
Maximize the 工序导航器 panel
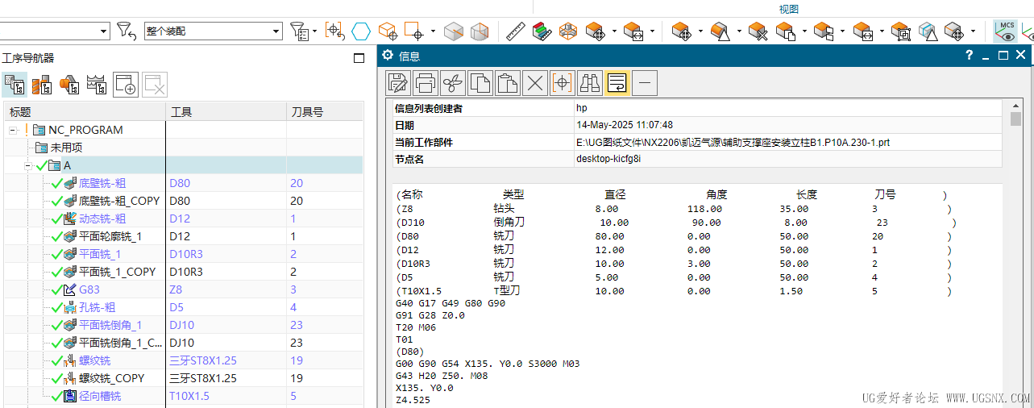(x=359, y=58)
